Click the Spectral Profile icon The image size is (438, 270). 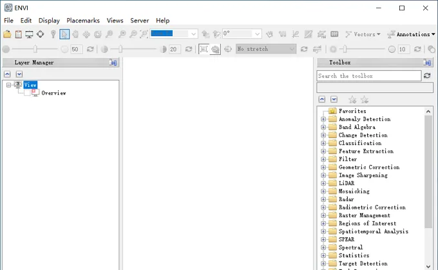point(282,34)
